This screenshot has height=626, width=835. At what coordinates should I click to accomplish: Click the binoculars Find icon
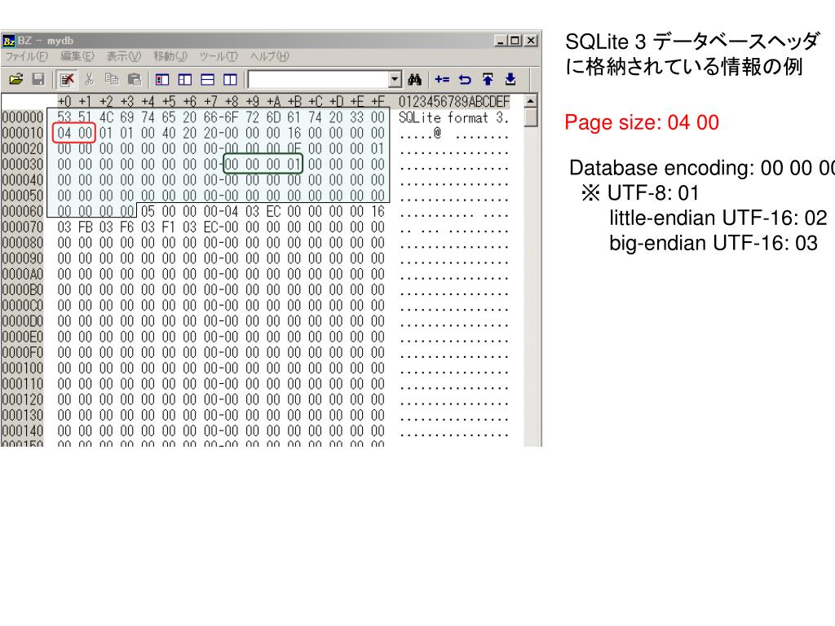415,80
